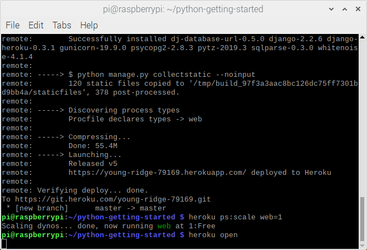Click 'deployed to Heroku' text
Screen dimensions: 367x250
(x=291, y=173)
